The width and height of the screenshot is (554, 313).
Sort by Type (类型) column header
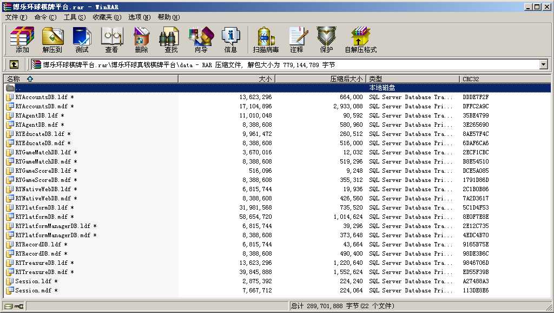[413, 79]
